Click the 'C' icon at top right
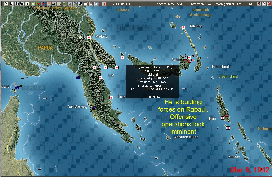Screen dimensions: 272x177 [264, 4]
